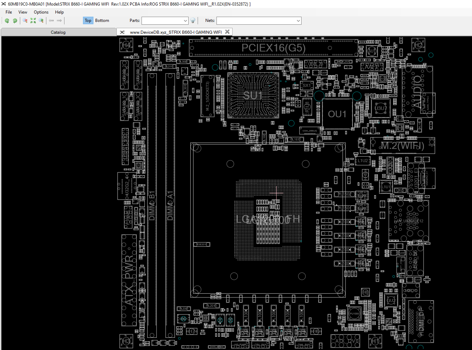This screenshot has width=472, height=350.
Task: Open the View menu
Action: (x=23, y=12)
